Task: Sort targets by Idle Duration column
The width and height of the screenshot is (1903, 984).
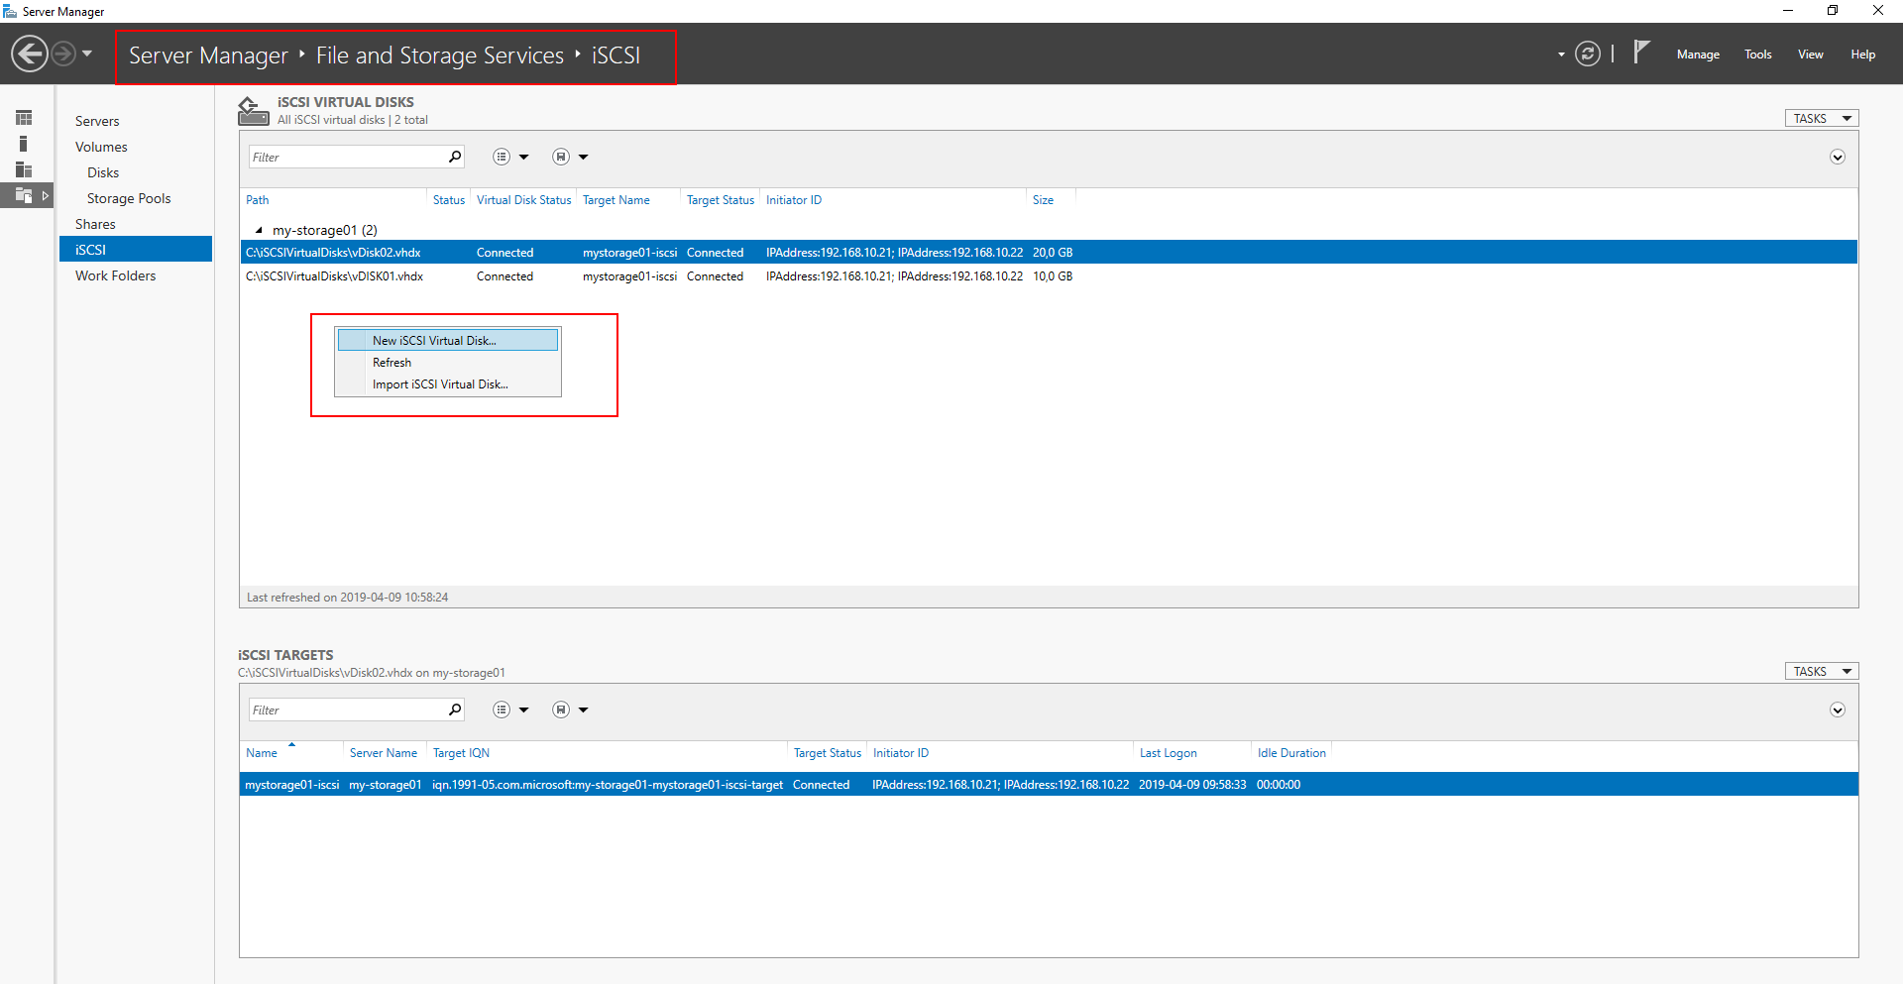Action: (1291, 753)
